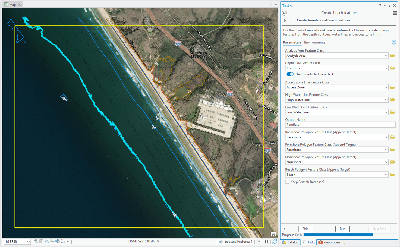Screen dimensions: 400x247
Task: Click the Next Step button
Action: 379,229
